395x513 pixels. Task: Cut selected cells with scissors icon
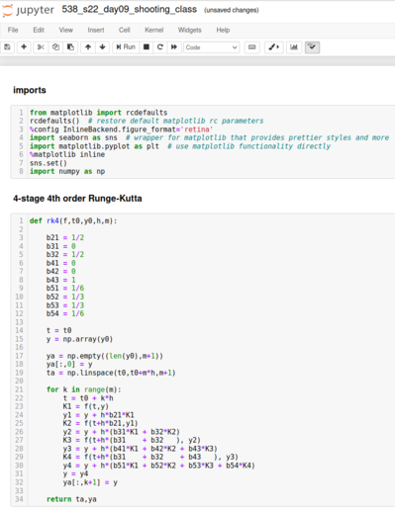(41, 47)
